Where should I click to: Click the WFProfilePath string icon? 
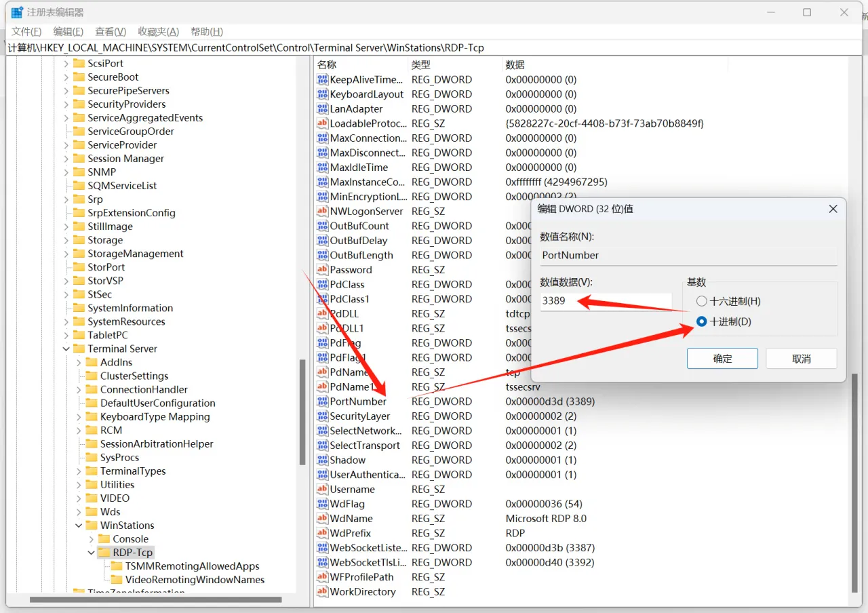322,577
